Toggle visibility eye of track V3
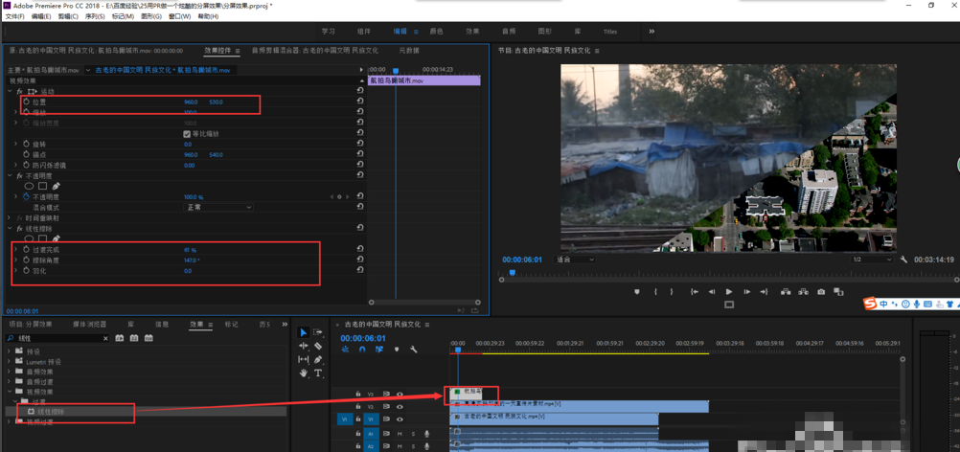The height and width of the screenshot is (452, 960). (x=400, y=394)
